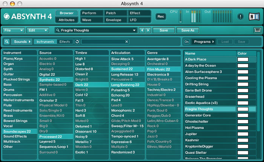Select the Piano/Keys instrument attribute
The image size is (264, 162).
click(20, 58)
